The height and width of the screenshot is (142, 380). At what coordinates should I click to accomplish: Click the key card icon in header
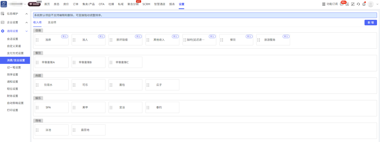pos(353,4)
